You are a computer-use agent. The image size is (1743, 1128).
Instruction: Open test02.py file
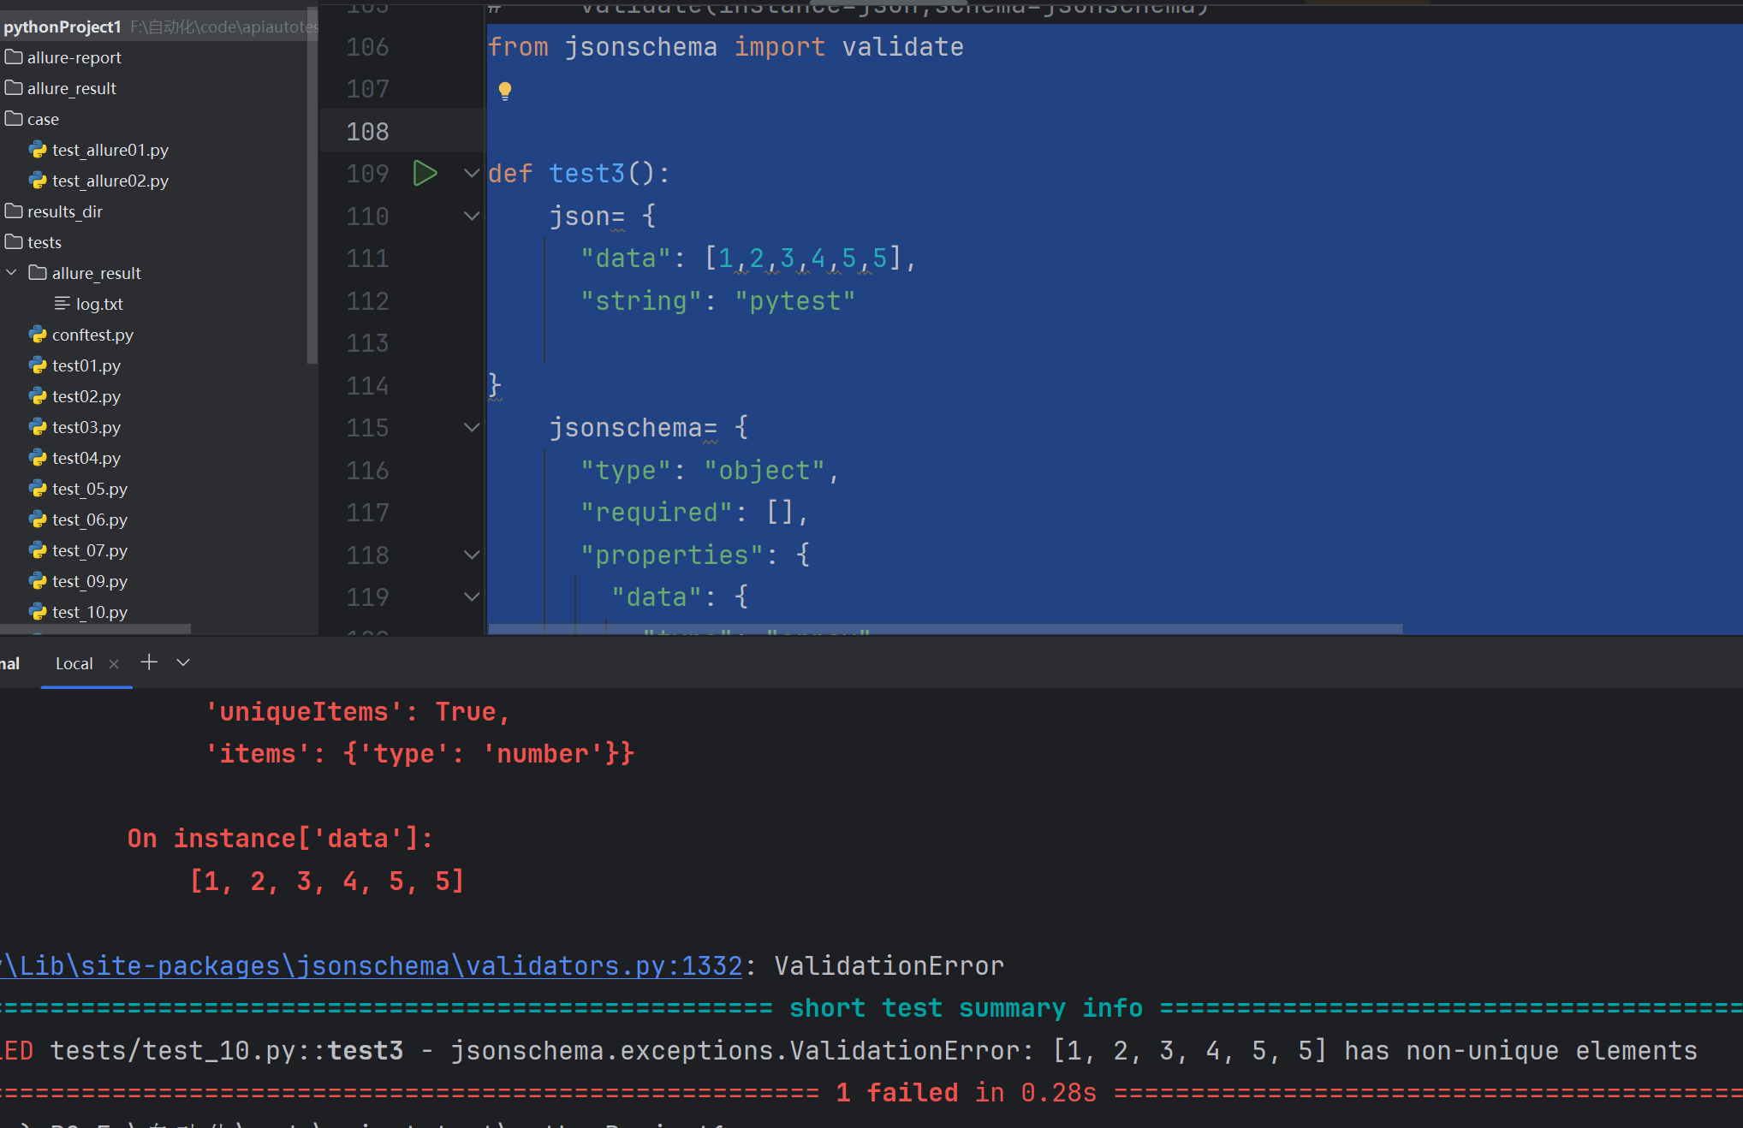click(86, 396)
